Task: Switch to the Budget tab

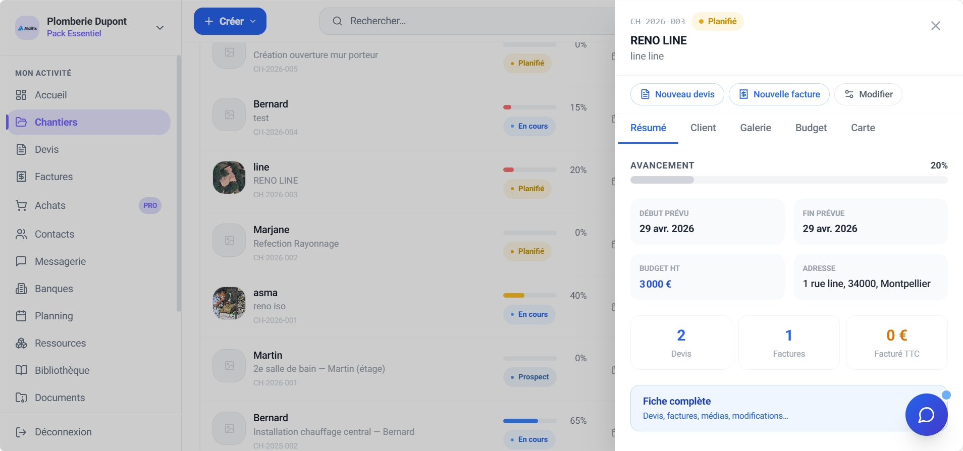Action: click(x=811, y=128)
